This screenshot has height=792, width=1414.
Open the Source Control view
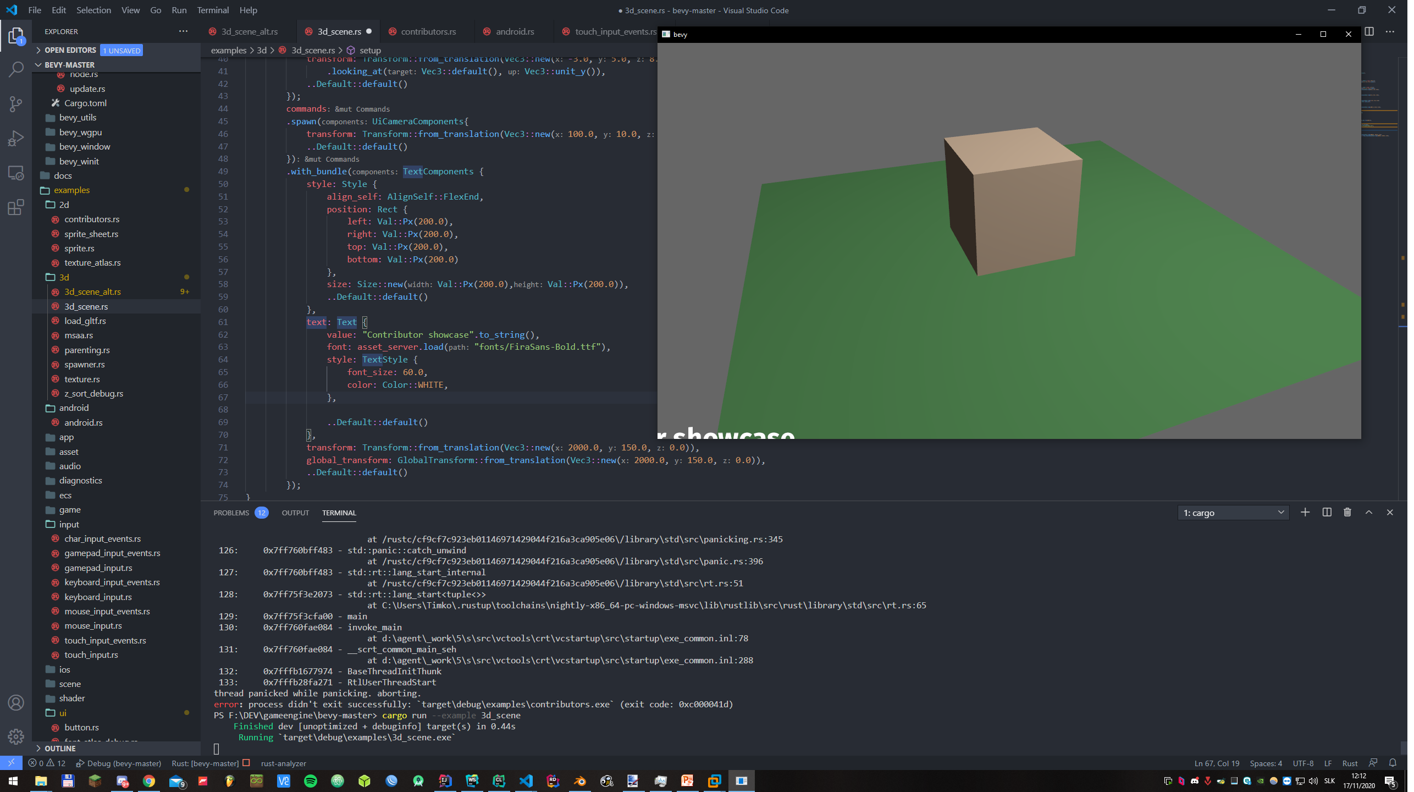point(16,104)
